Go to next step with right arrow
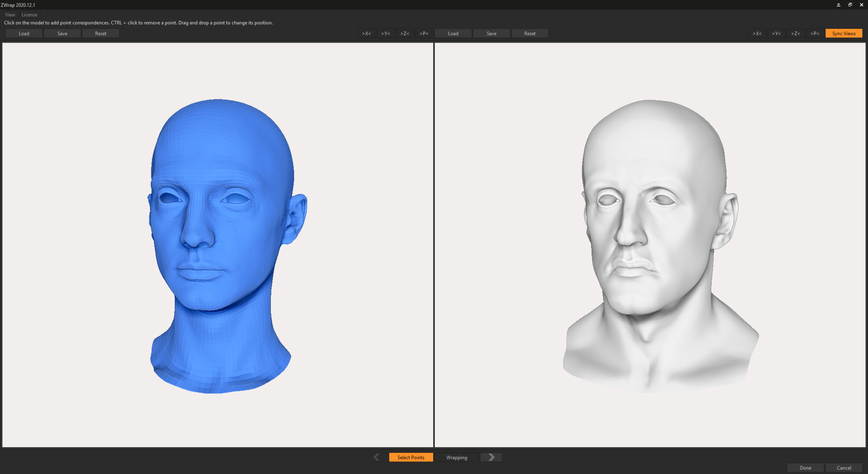Image resolution: width=868 pixels, height=474 pixels. click(x=491, y=457)
